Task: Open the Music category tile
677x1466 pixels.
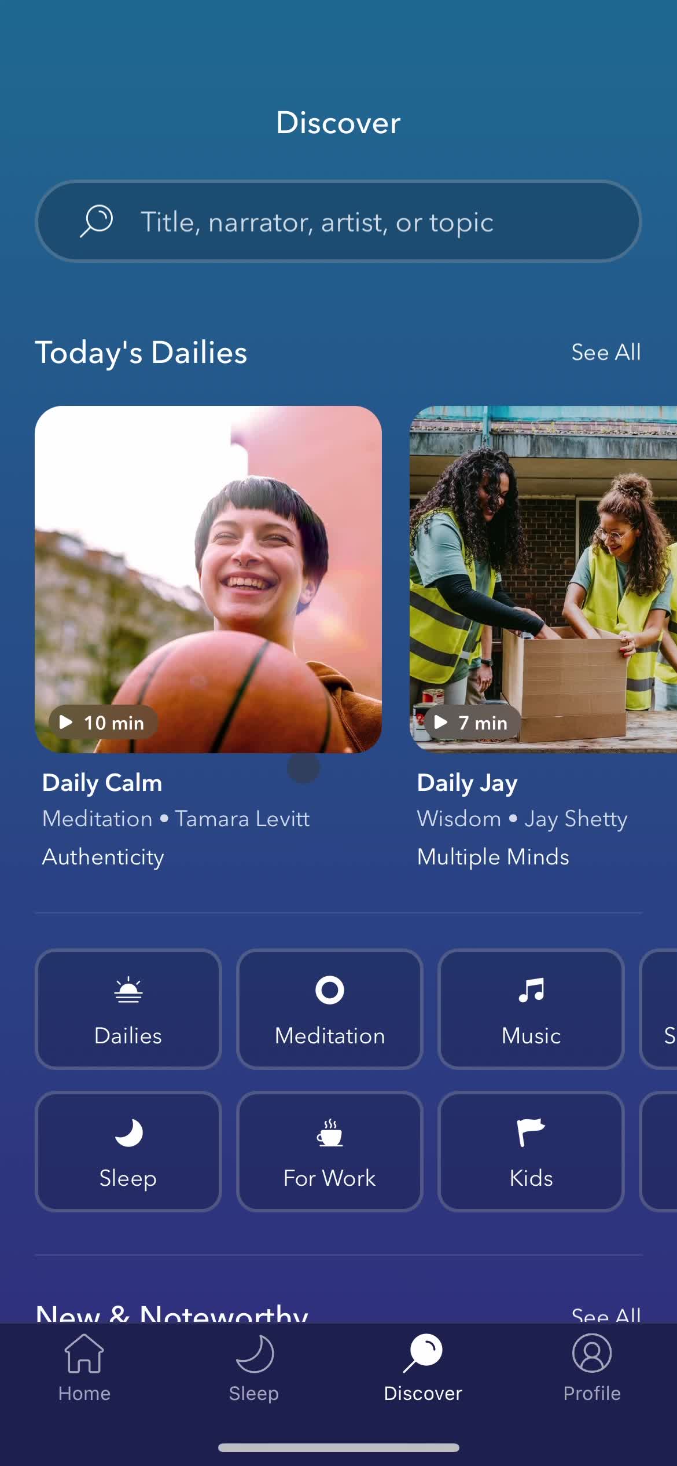Action: (x=531, y=1009)
